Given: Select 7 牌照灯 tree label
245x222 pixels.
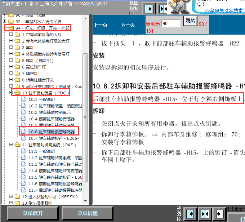Looking at the screenshot, I should click(x=30, y=74).
